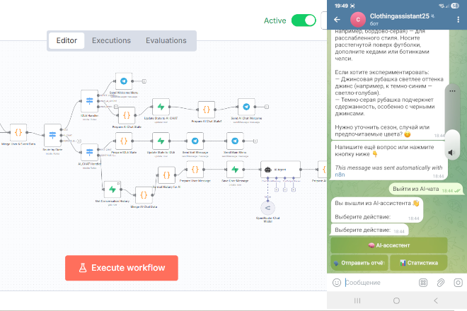Open the Prepare User Message code node
The image size is (467, 311).
[x=195, y=170]
